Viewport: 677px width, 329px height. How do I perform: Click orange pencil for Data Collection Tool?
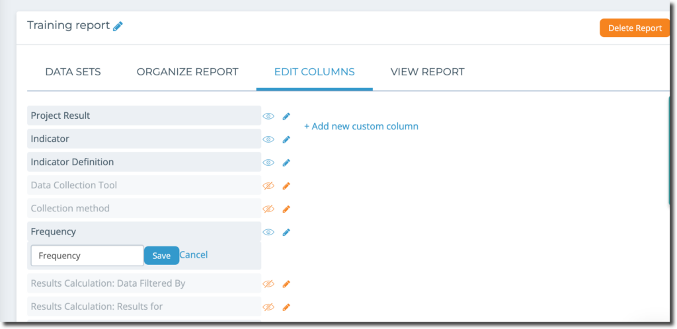(x=286, y=186)
